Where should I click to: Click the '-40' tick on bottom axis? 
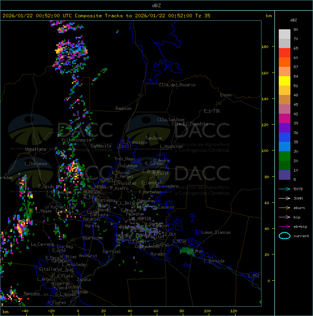click(25, 311)
